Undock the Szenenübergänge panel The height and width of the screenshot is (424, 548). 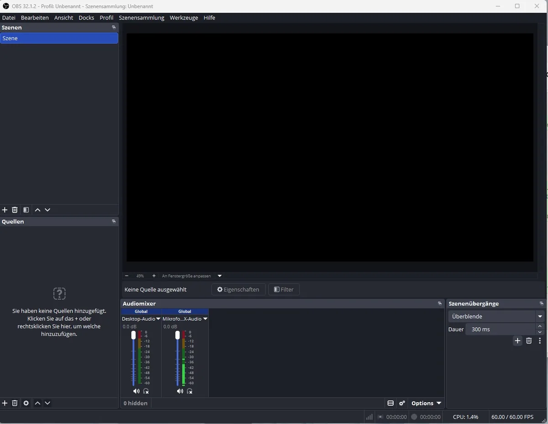click(542, 304)
